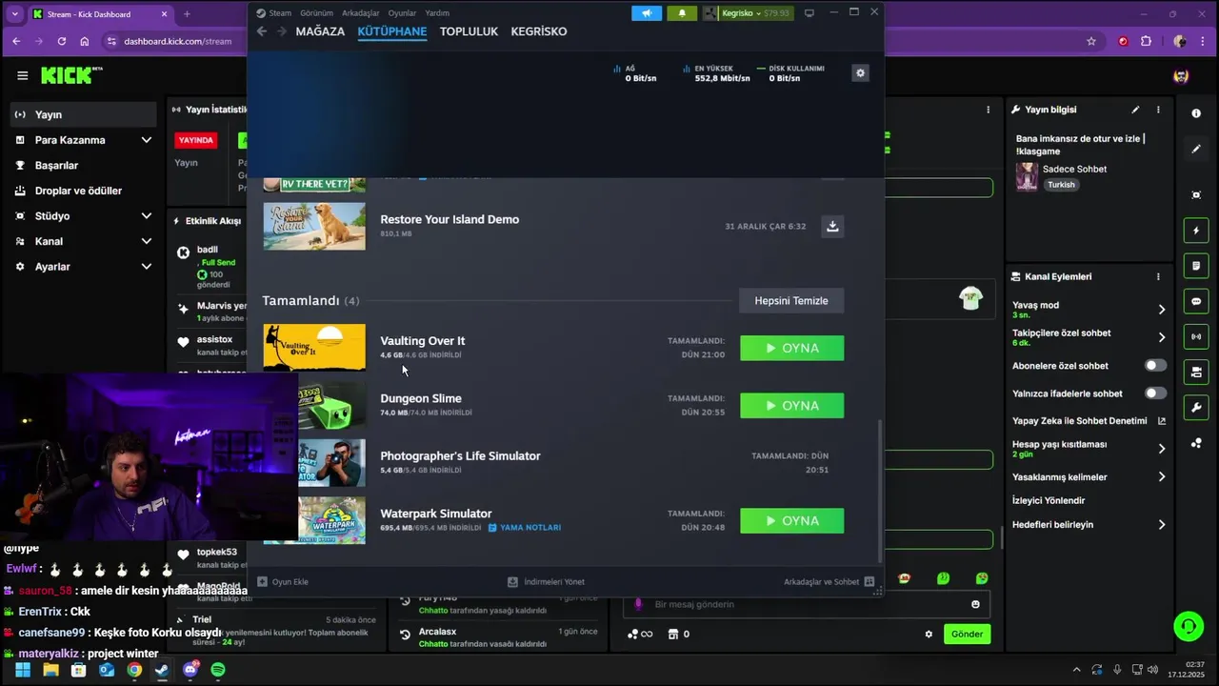Open KEGRISKO profile tab in Steam
The width and height of the screenshot is (1219, 686).
point(539,31)
